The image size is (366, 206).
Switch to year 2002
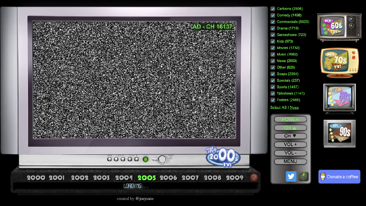(80, 178)
